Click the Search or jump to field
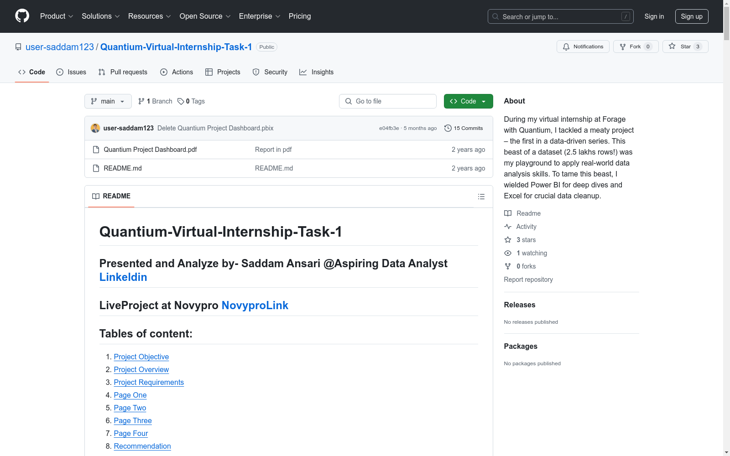730x456 pixels. point(561,16)
